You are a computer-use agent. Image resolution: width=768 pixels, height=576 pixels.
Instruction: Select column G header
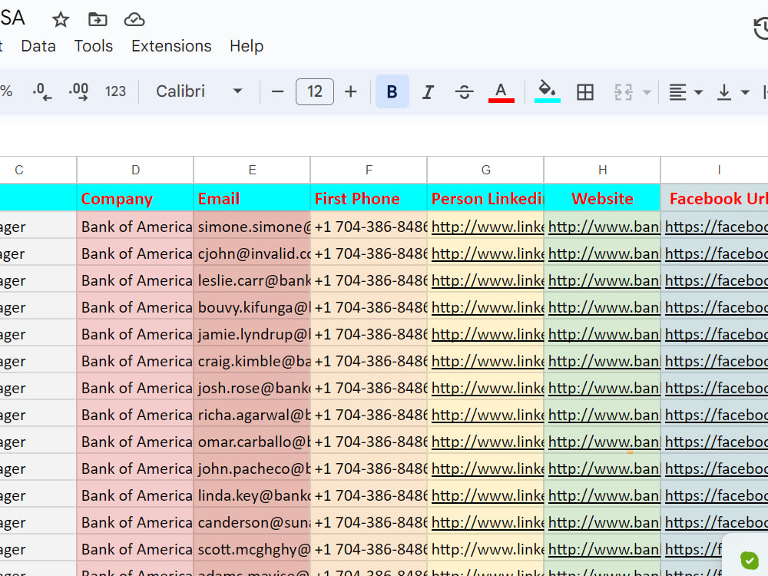tap(485, 170)
